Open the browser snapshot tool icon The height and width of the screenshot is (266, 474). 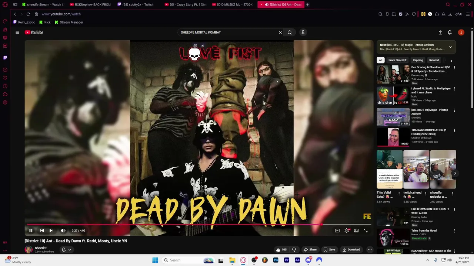[394, 14]
